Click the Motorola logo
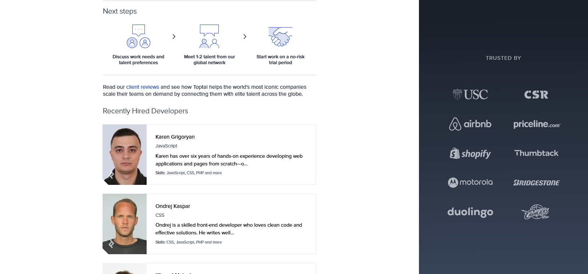 pos(470,182)
